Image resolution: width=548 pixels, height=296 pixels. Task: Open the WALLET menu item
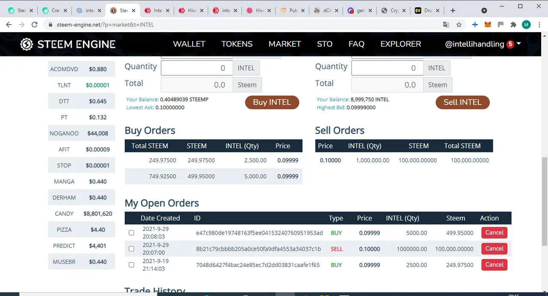(x=189, y=44)
